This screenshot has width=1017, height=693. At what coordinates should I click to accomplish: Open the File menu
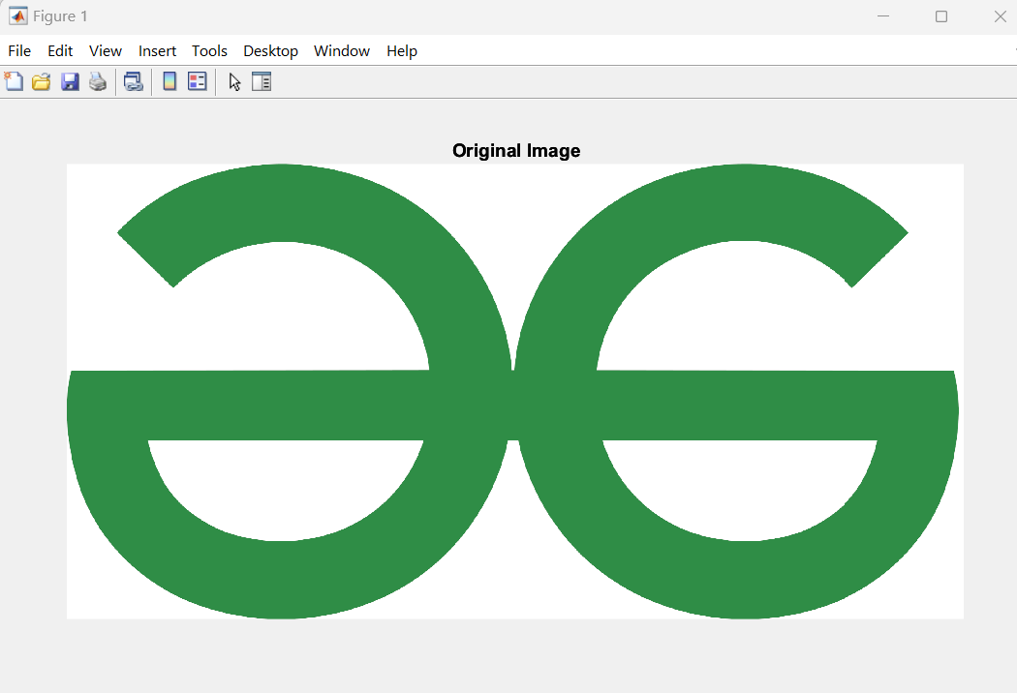tap(19, 51)
